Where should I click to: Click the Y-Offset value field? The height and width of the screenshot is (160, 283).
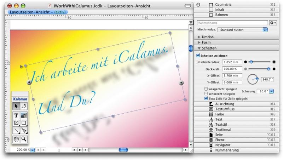(232, 82)
